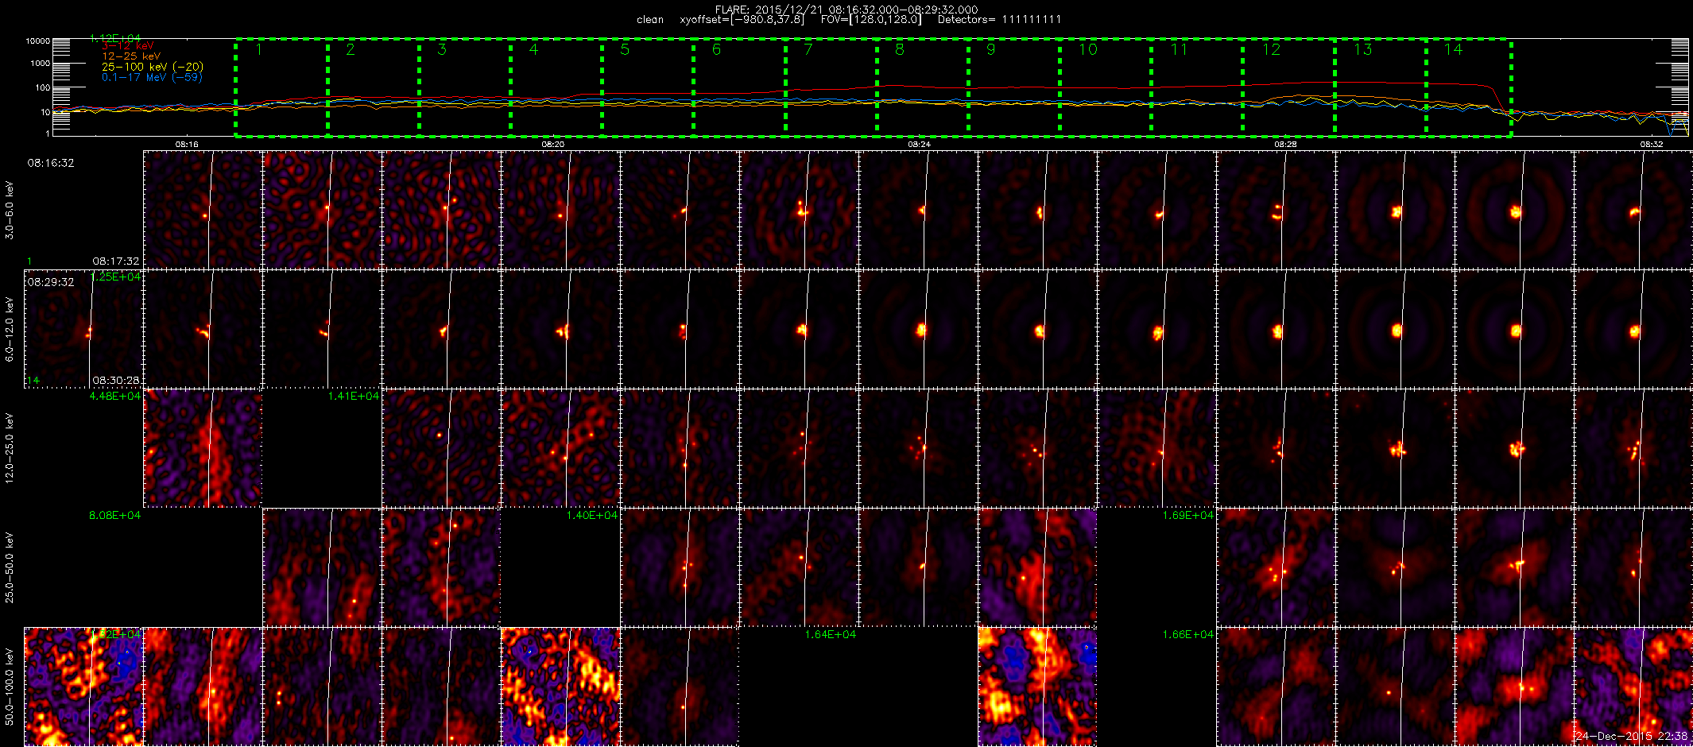Click the '08:24' time axis label
The height and width of the screenshot is (747, 1693).
[919, 145]
